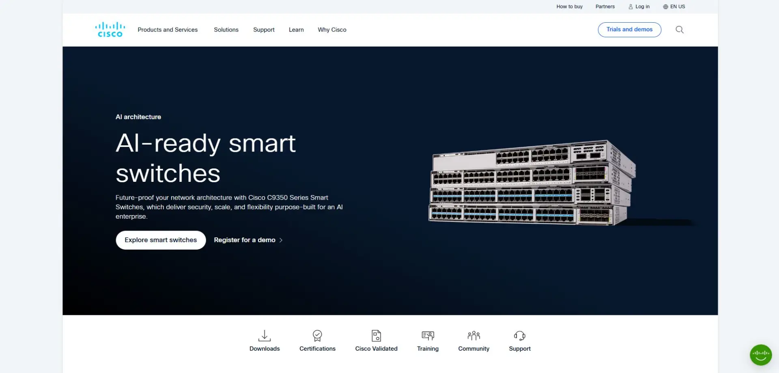
Task: Click the Downloads arrow icon
Action: point(265,336)
